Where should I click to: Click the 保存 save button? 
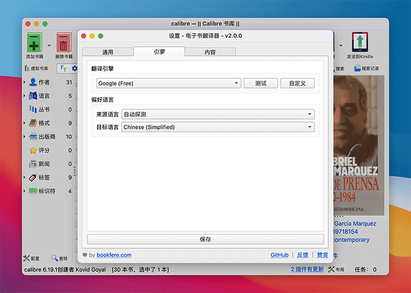point(205,239)
